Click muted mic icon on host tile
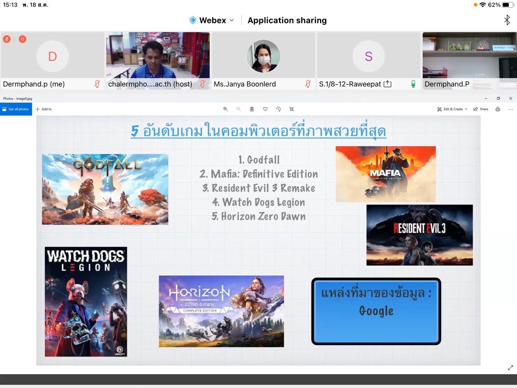This screenshot has height=388, width=517. [x=202, y=84]
